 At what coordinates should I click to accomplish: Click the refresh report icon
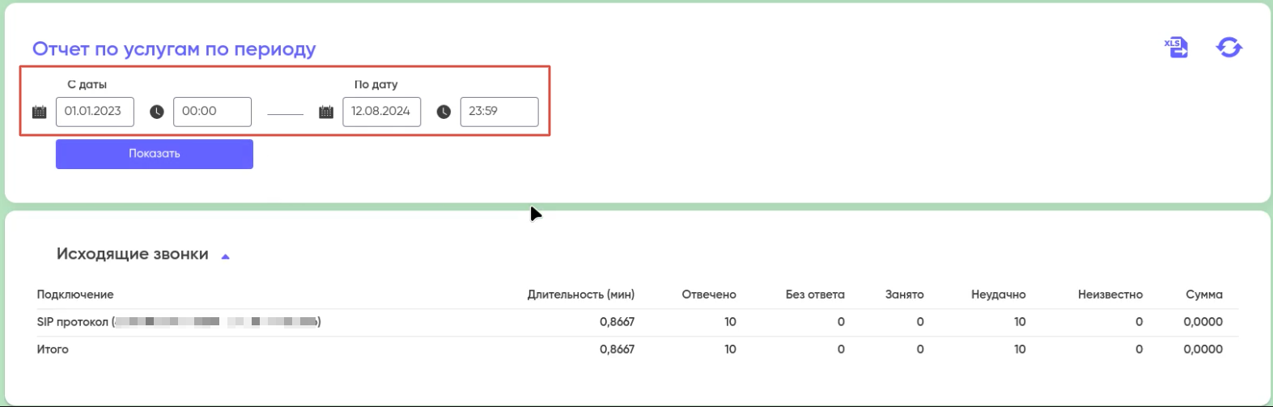click(x=1228, y=48)
